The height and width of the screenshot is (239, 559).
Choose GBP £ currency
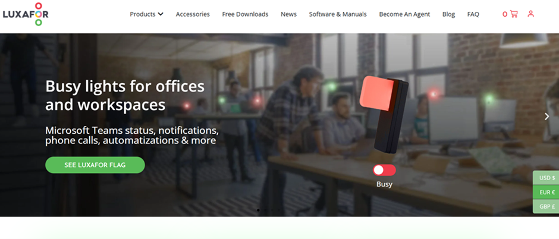(546, 206)
